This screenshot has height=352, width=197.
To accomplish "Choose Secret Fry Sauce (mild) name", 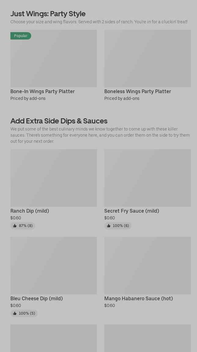I will click(132, 211).
